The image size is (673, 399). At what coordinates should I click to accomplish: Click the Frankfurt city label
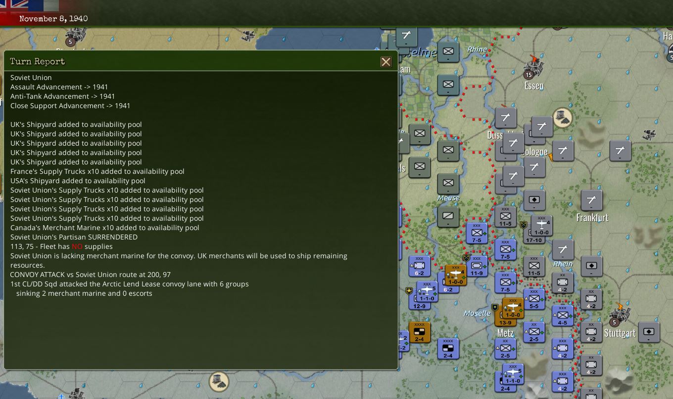coord(592,218)
